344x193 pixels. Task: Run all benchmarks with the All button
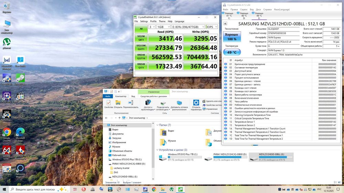pyautogui.click(x=141, y=29)
